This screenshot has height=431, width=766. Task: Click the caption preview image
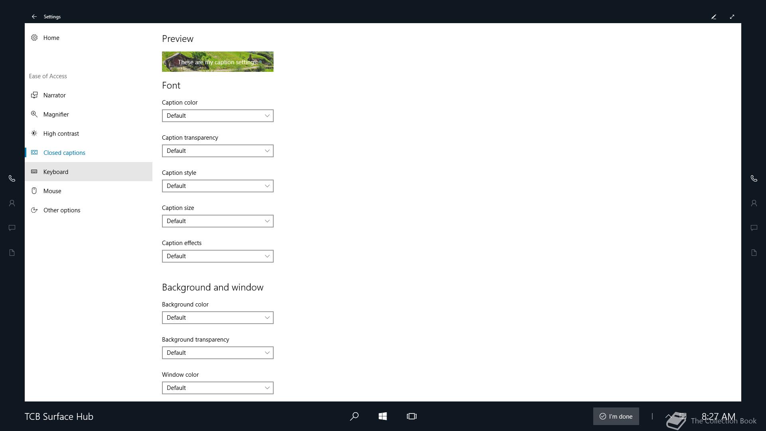pos(218,61)
